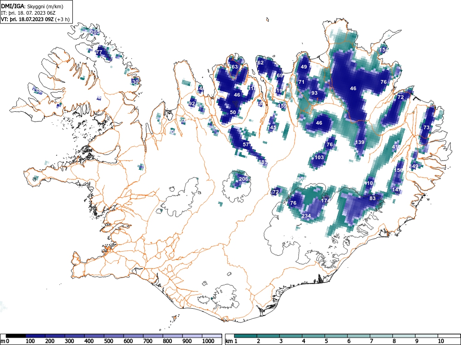
Task: Click visibility value 154 in the northeast
Action: pyautogui.click(x=384, y=50)
